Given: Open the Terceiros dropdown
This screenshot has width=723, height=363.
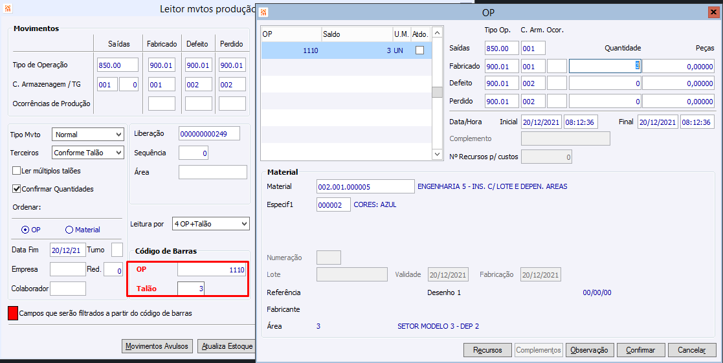Looking at the screenshot, I should pos(87,153).
